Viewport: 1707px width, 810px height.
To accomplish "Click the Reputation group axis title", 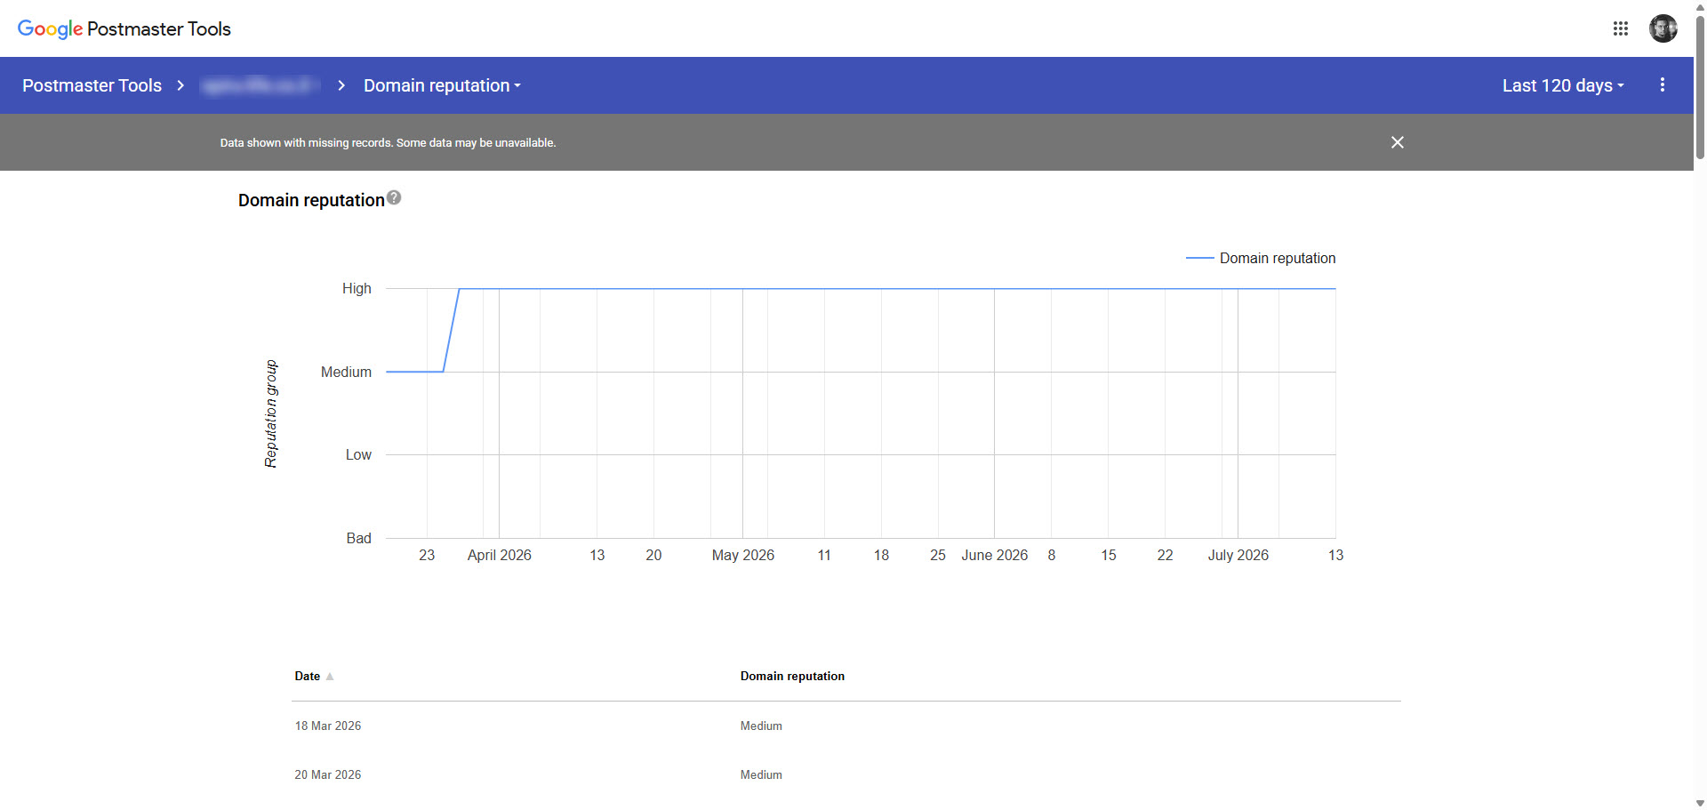I will pyautogui.click(x=270, y=413).
